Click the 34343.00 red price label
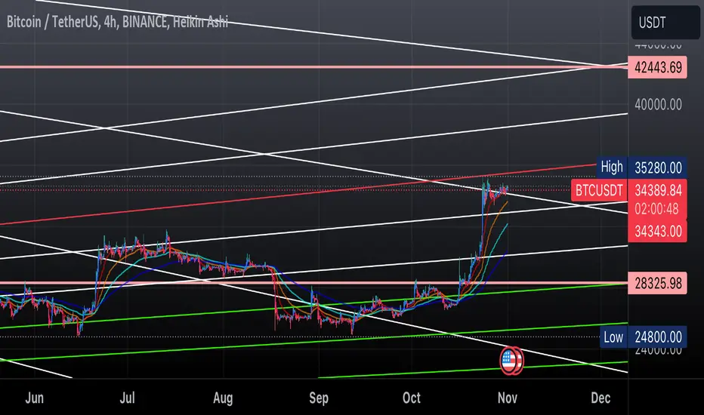704x415 pixels. [657, 231]
